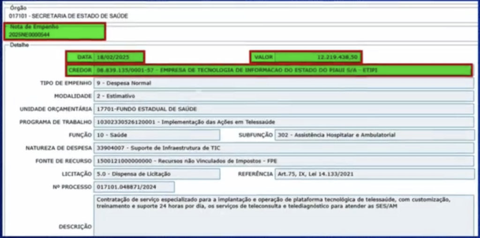Click the Nº PROCESSO field
The height and width of the screenshot is (238, 480).
click(x=134, y=187)
